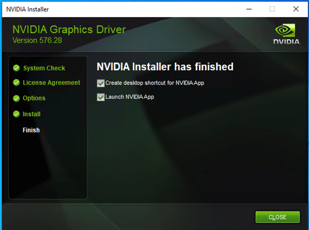Click the System Check green checkmark icon

click(x=16, y=68)
